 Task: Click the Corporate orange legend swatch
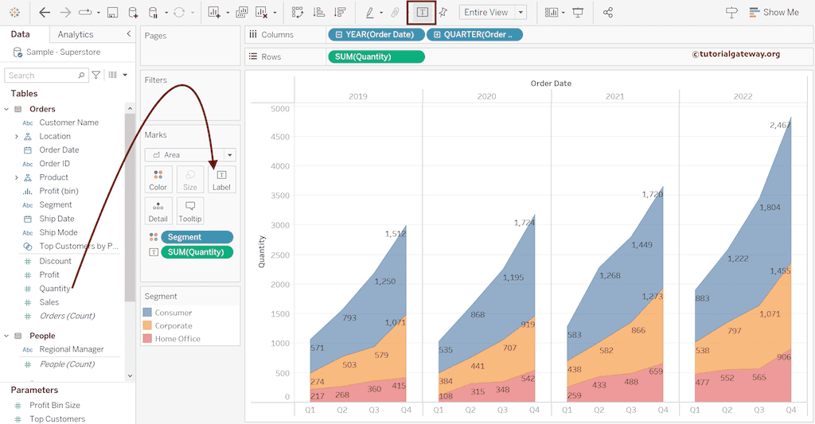(147, 325)
